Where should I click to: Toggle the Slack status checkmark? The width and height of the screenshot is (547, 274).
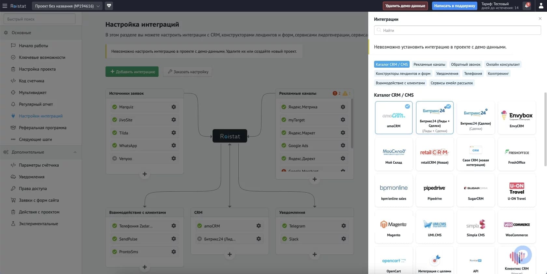[x=285, y=239]
